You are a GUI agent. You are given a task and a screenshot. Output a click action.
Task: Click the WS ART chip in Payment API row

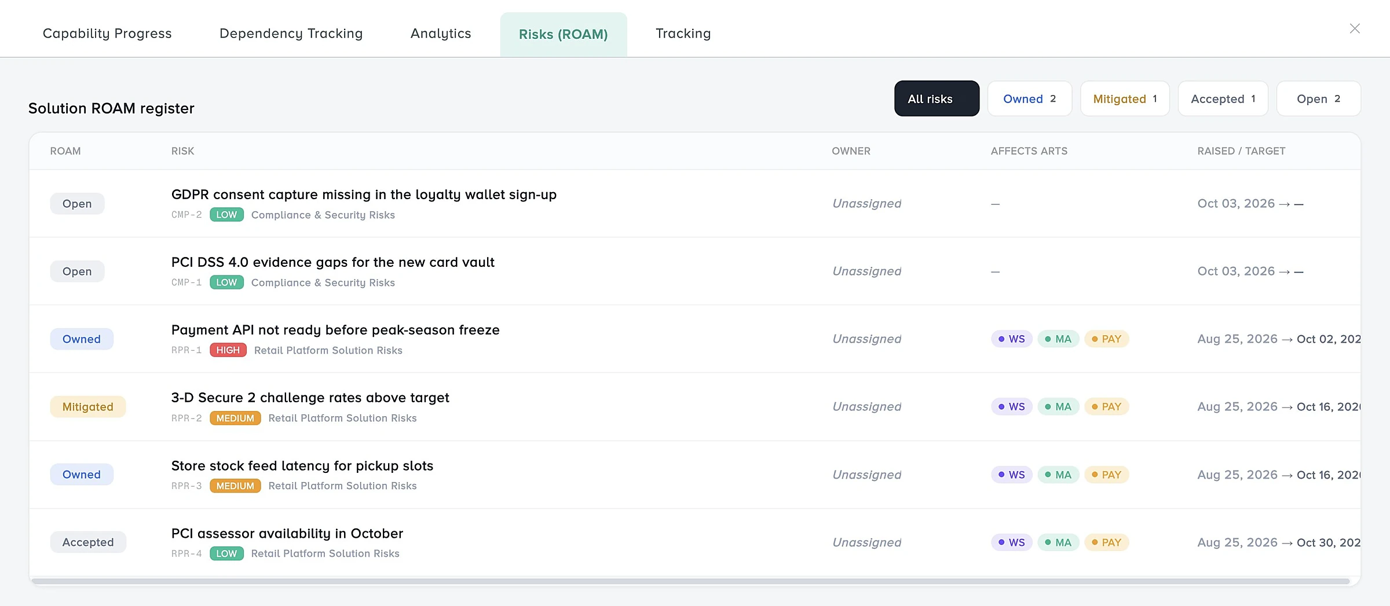1012,339
